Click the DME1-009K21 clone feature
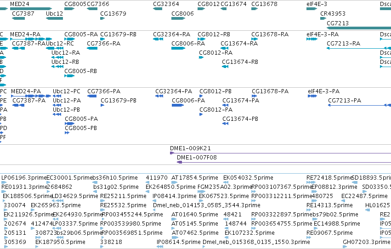391x249 pixels. [281, 153]
